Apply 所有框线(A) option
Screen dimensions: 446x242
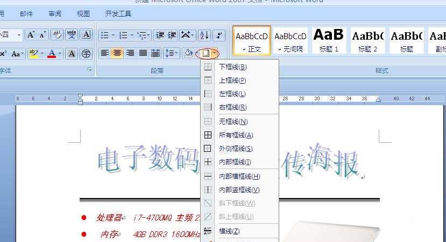click(239, 135)
